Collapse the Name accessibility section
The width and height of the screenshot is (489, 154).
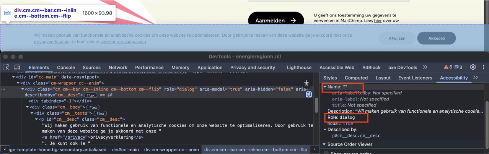pyautogui.click(x=325, y=87)
